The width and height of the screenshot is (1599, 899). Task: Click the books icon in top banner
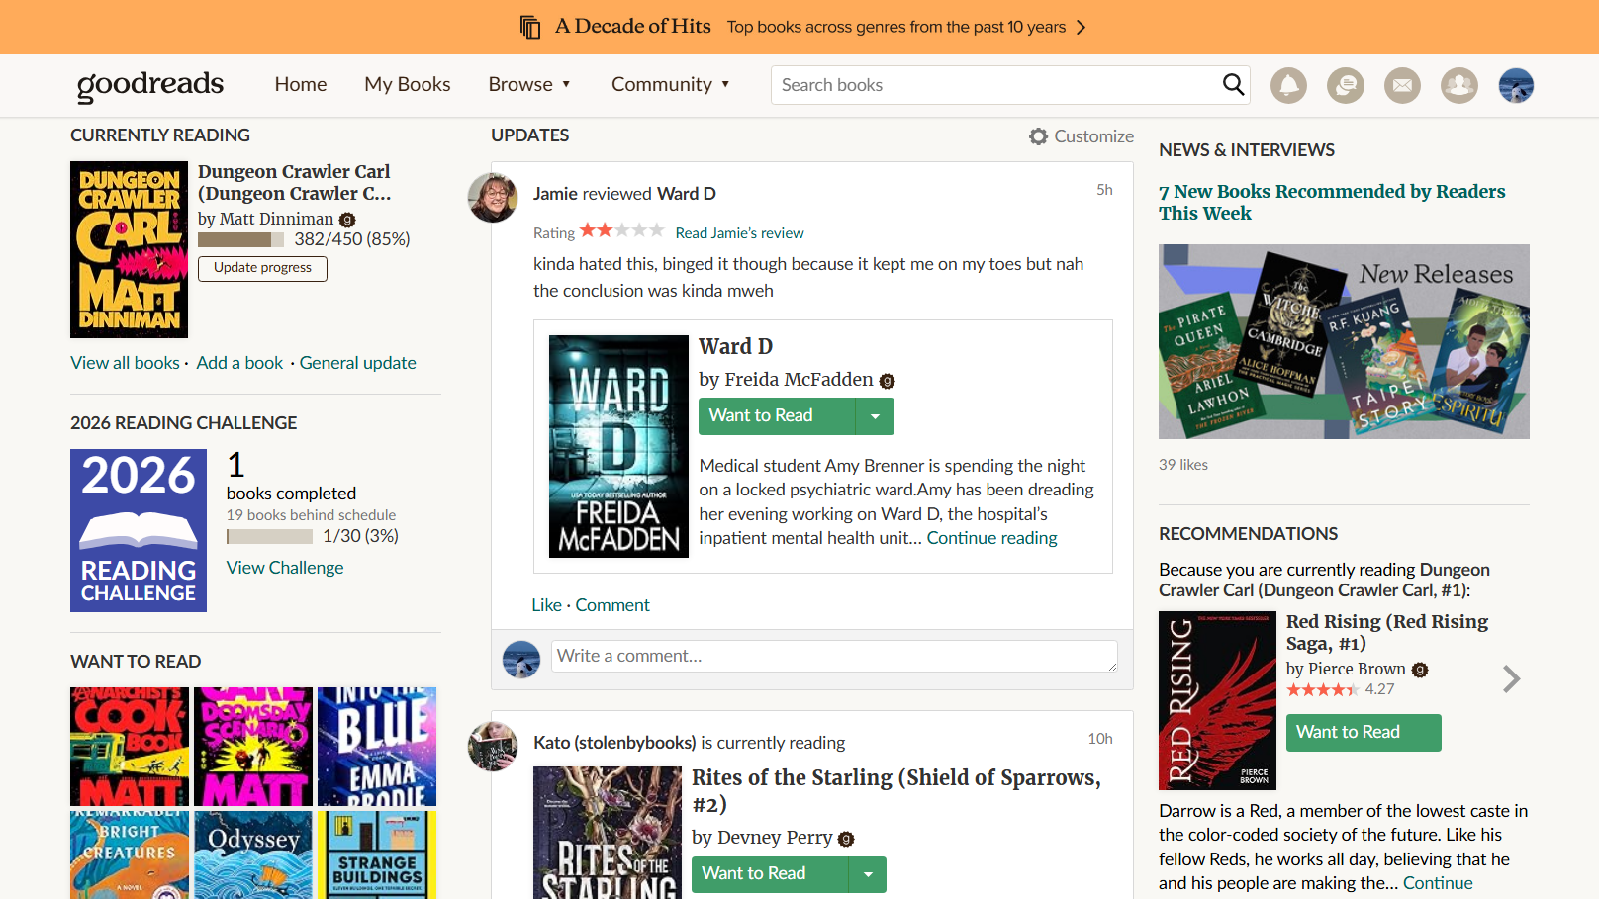tap(530, 27)
